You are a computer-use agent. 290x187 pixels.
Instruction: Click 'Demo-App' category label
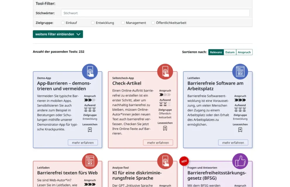point(44,78)
